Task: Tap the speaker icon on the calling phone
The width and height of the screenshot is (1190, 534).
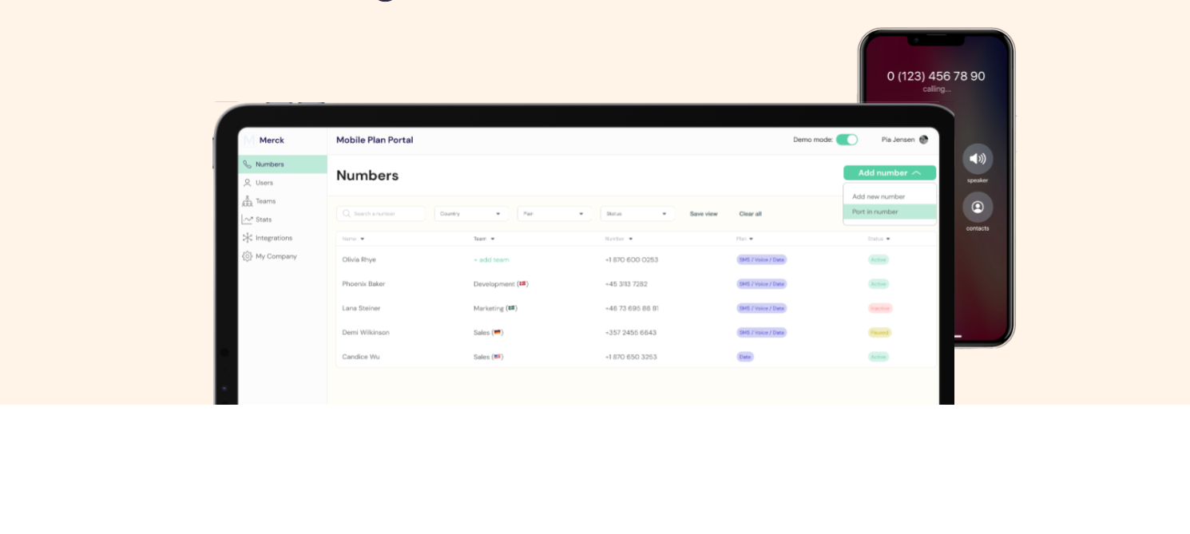Action: tap(978, 159)
